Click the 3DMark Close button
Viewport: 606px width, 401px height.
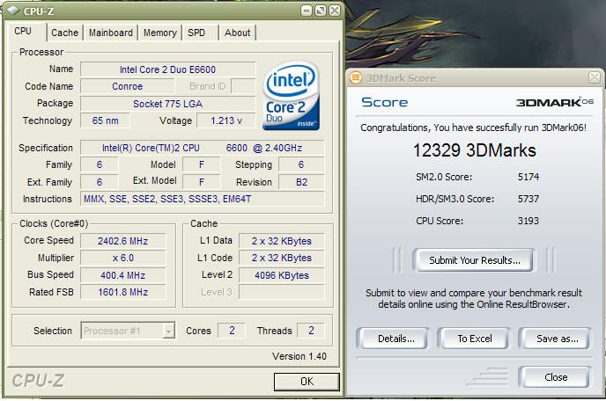(556, 377)
